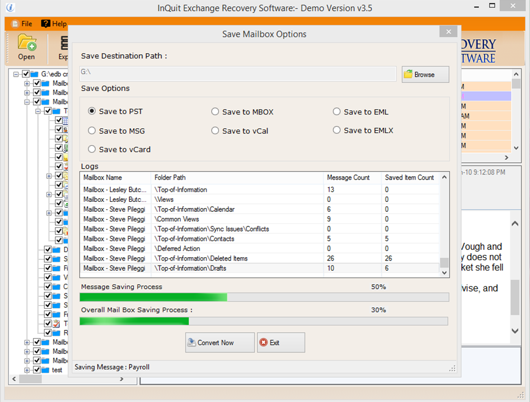Select the Save to MBOX radio button
Viewport: 530px width, 402px height.
click(x=215, y=111)
